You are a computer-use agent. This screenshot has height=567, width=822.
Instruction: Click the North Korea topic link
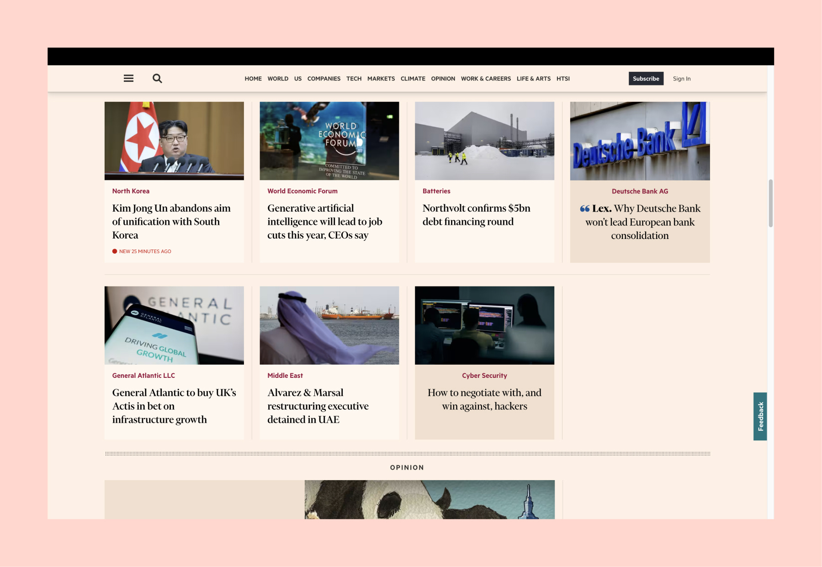[131, 191]
